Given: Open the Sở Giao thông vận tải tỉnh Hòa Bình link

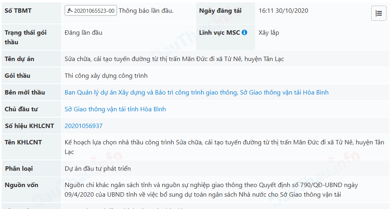Looking at the screenshot, I should click(115, 109).
